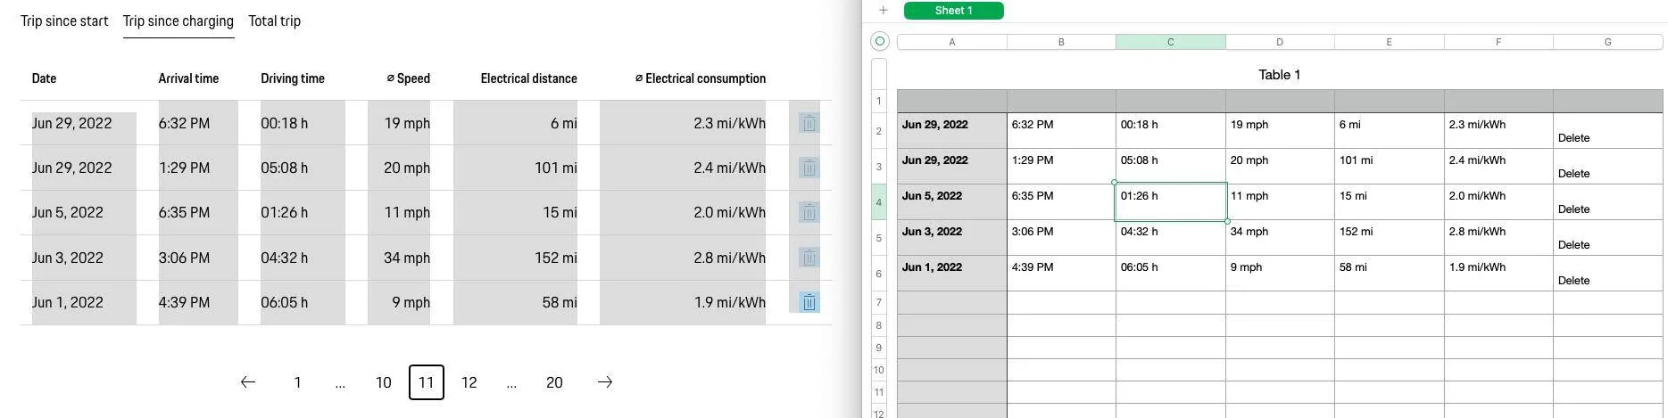1668x418 pixels.
Task: Open page 10 of trips
Action: (383, 382)
